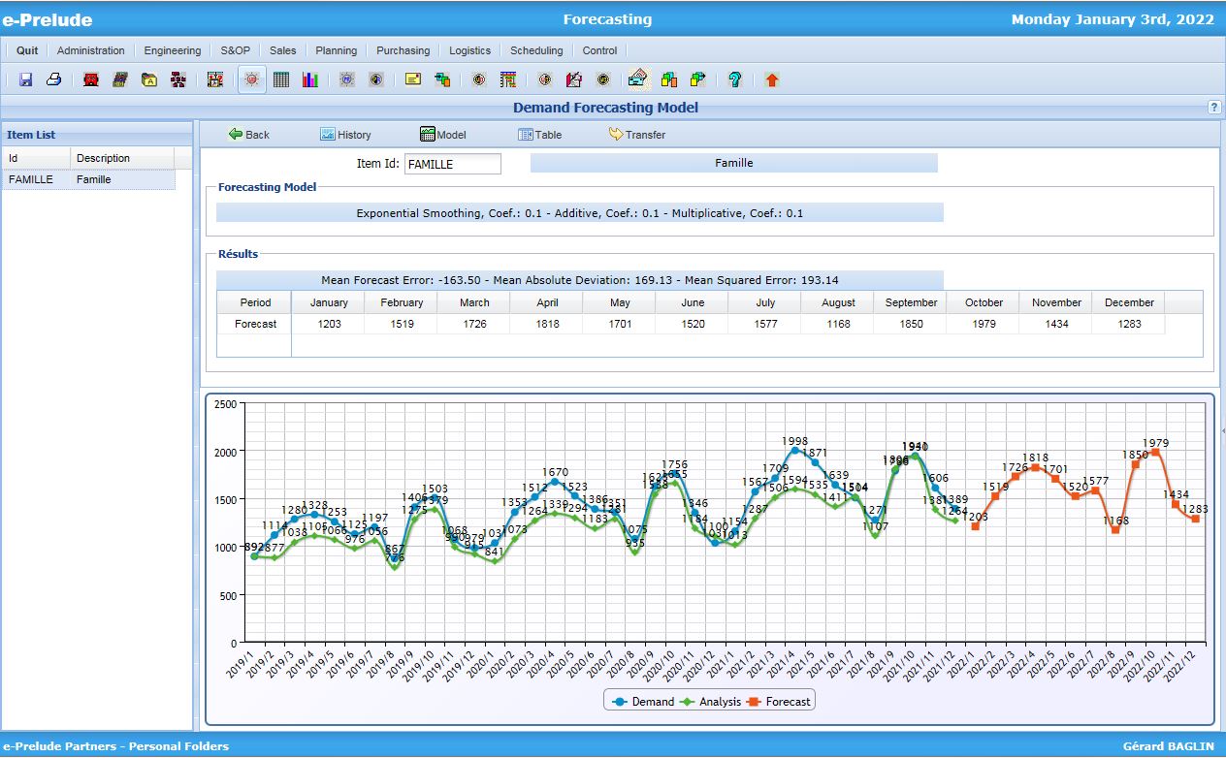The height and width of the screenshot is (758, 1226).
Task: Click the green question mark help icon
Action: [x=735, y=79]
